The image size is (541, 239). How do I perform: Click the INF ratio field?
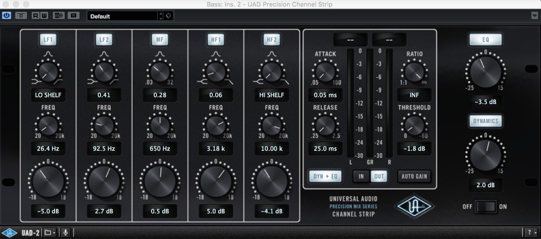tap(414, 95)
